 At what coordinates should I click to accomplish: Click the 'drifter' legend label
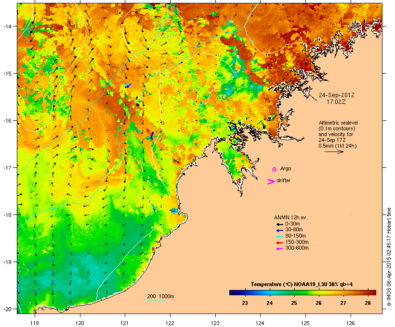284,180
